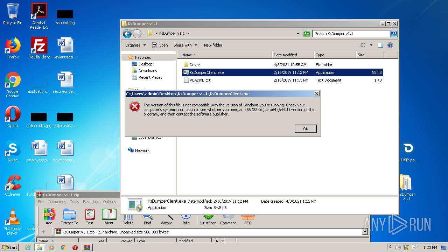The image size is (448, 252).
Task: Open Skype desktop shortcut
Action: click(x=13, y=151)
